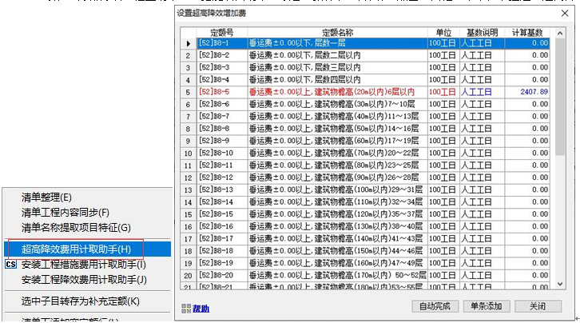Image resolution: width=580 pixels, height=323 pixels.
Task: Choose 超高降效费用计取助手(H) from the context menu
Action: [x=77, y=249]
